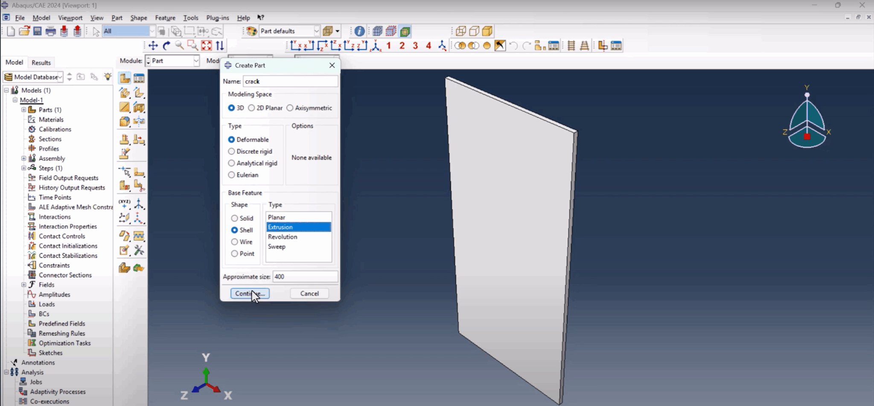Cancel the Create Part dialog
Viewport: 874px width, 406px height.
[x=309, y=293]
